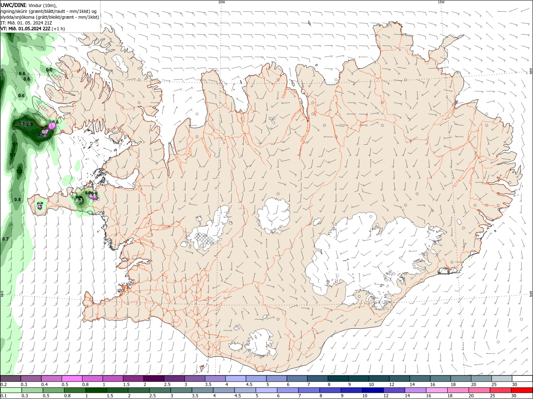The height and width of the screenshot is (399, 533).
Task: Click the Mýrdalsjökull glacier on the south coast
Action: [x=261, y=343]
